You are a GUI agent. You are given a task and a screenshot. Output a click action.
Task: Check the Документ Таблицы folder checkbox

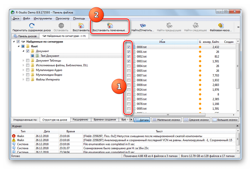28,60
